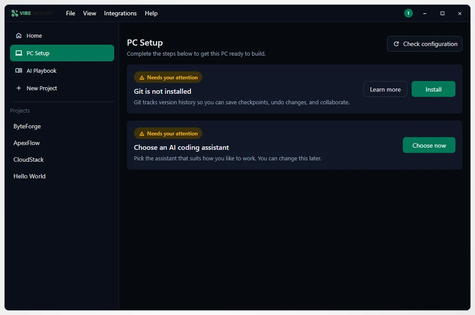Click the Vibe Factory logo icon
The width and height of the screenshot is (475, 315).
tap(15, 13)
